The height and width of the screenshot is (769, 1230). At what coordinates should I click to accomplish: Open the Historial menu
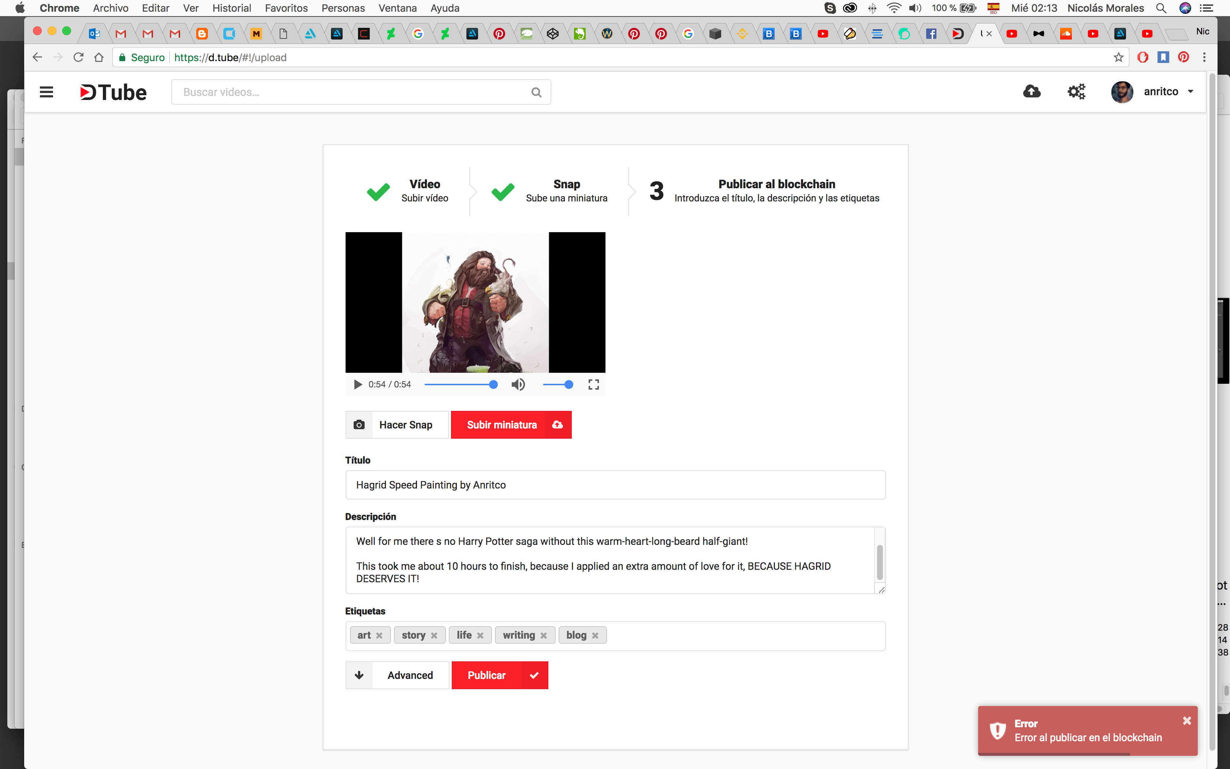(x=231, y=8)
